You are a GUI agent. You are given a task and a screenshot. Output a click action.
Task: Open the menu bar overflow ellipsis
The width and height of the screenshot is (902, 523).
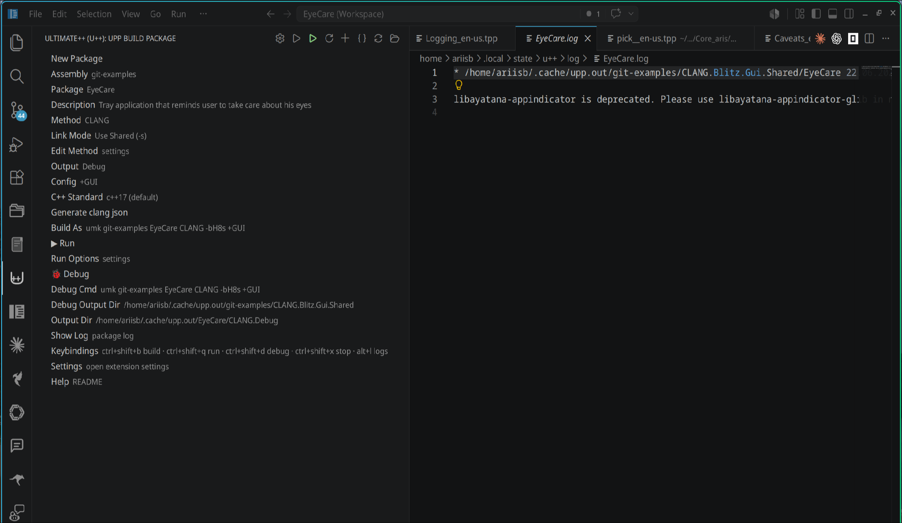click(203, 14)
